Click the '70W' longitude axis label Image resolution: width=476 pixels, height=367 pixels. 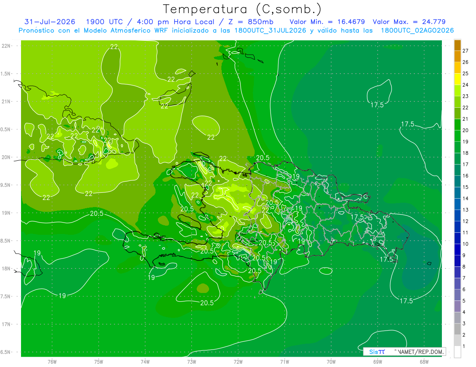point(331,362)
